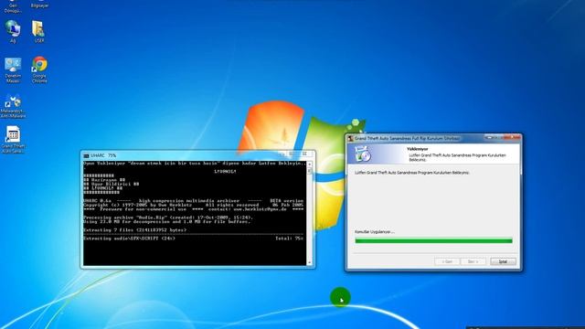
Task: Open the USER folder on desktop
Action: click(38, 31)
